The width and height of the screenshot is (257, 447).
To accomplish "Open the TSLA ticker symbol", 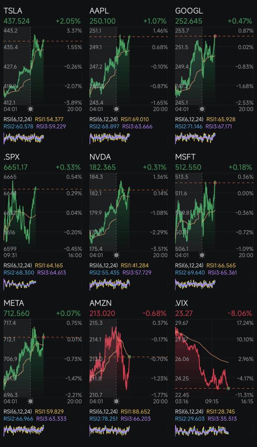I will (x=13, y=11).
